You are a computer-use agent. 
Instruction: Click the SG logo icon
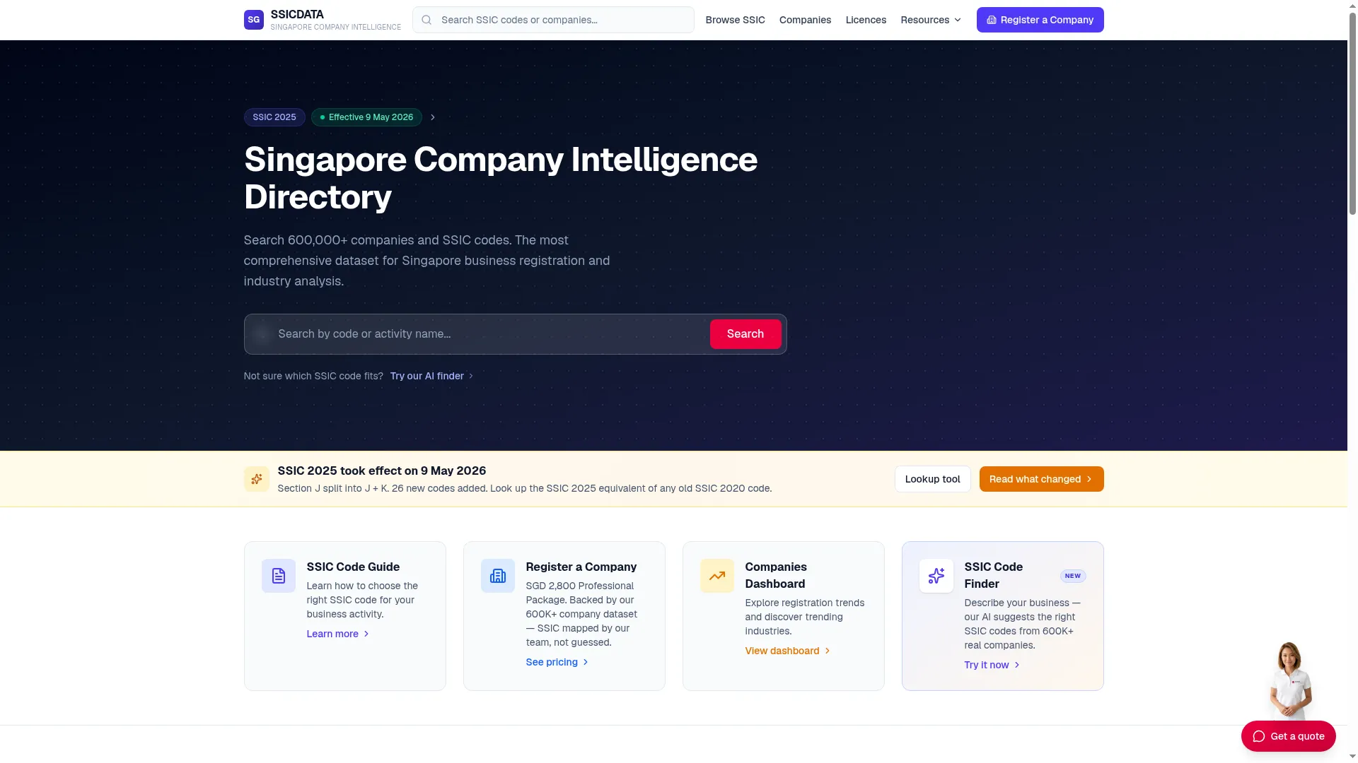tap(253, 20)
